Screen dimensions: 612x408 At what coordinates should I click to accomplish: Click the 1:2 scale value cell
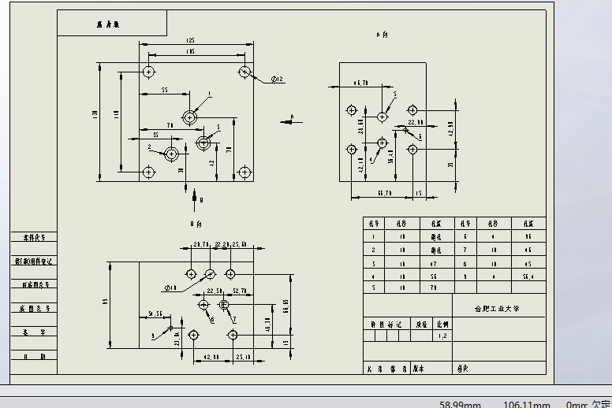(x=442, y=336)
